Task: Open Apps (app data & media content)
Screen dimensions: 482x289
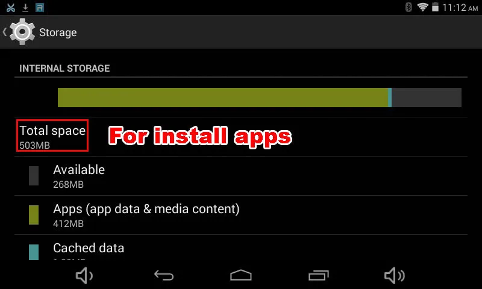Action: pyautogui.click(x=241, y=215)
